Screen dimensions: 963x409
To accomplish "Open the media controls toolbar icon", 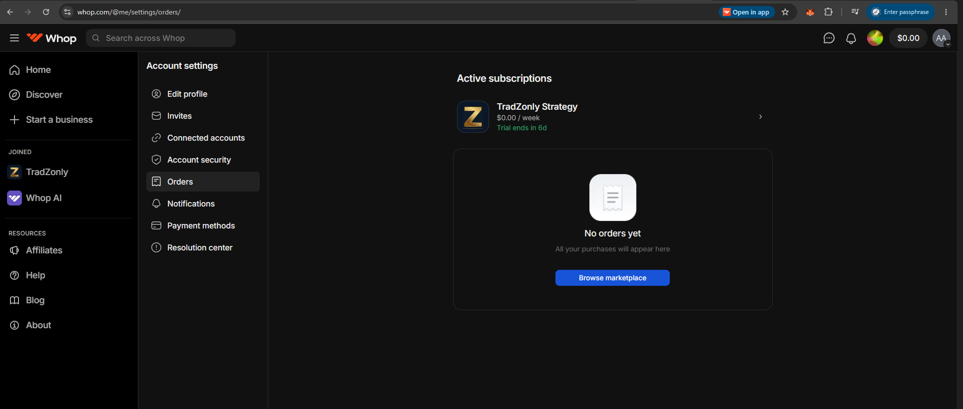I will (x=855, y=12).
